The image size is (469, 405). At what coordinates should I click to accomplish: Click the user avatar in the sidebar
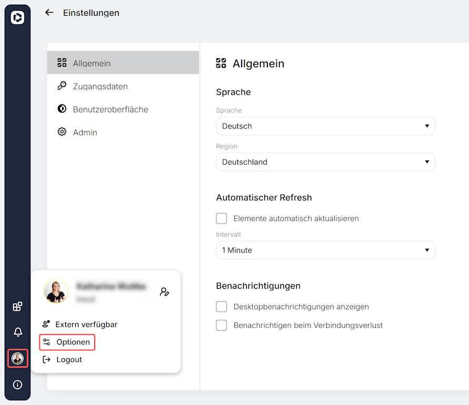(x=17, y=359)
